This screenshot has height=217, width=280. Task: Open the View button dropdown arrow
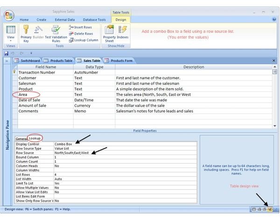click(11, 41)
